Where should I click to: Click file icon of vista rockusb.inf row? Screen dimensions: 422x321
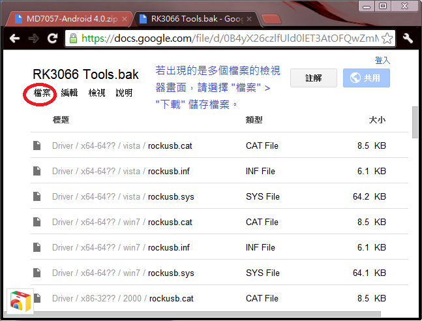click(37, 171)
